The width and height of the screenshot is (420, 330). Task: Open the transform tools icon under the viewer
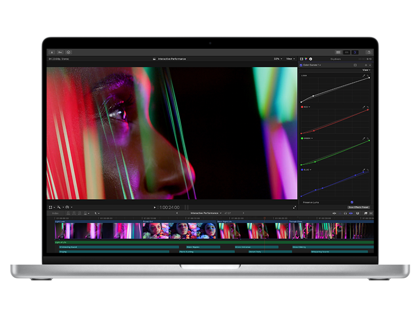51,207
